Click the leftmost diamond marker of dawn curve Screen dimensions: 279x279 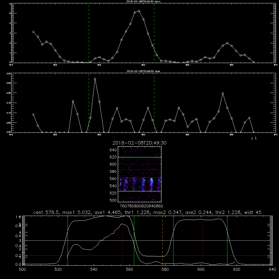point(33,32)
